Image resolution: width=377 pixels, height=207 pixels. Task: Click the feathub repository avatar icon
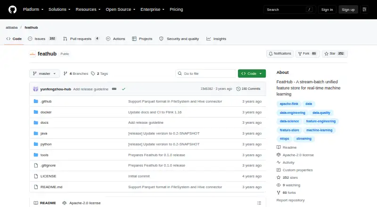click(33, 54)
